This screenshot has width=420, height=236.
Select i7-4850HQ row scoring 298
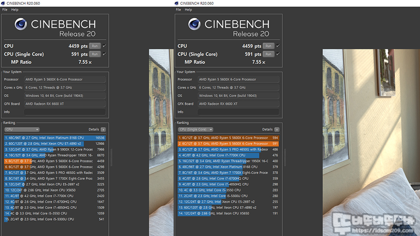coord(228,184)
